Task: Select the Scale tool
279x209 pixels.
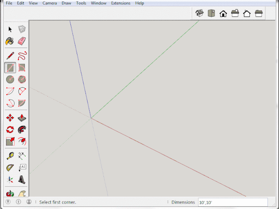Action: click(10, 141)
